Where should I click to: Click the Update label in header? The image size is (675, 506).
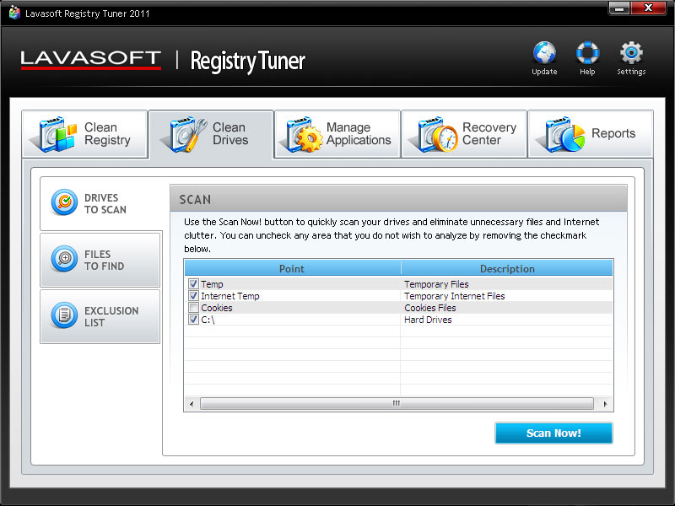544,72
